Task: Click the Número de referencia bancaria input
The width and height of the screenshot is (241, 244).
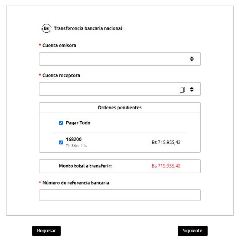Action: click(120, 195)
